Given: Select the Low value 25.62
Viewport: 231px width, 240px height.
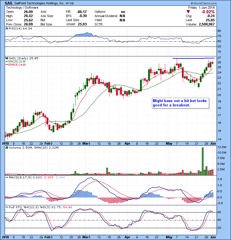Looking at the screenshot, I should tap(28, 20).
